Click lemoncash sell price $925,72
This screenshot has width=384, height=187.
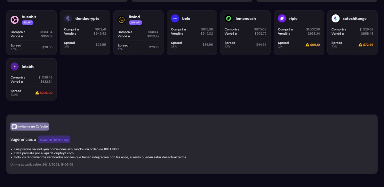click(260, 34)
